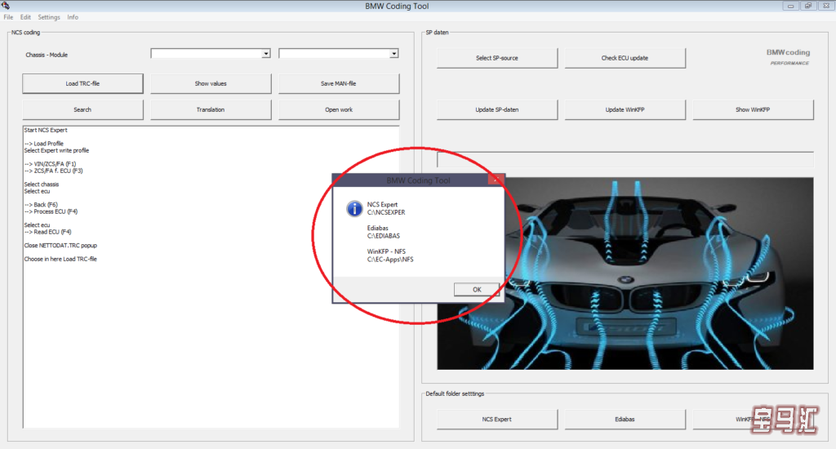Viewport: 836px width, 449px height.
Task: Open the Edit menu
Action: [25, 17]
